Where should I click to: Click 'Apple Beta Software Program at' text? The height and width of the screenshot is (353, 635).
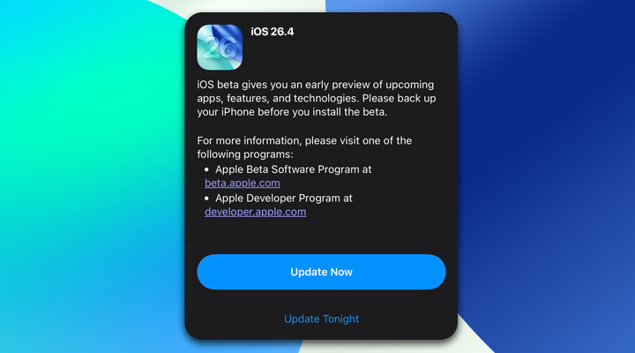[x=293, y=169]
